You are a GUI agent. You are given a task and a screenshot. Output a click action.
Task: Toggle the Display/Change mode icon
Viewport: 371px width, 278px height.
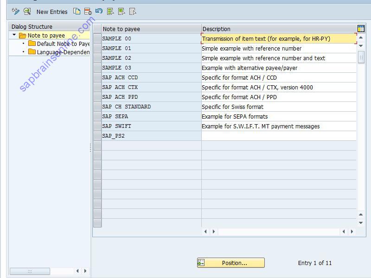15,12
